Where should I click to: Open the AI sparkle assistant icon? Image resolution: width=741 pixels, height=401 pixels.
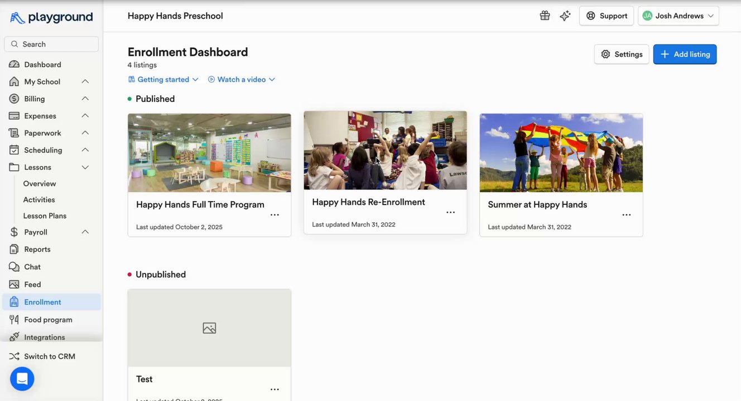pyautogui.click(x=565, y=16)
